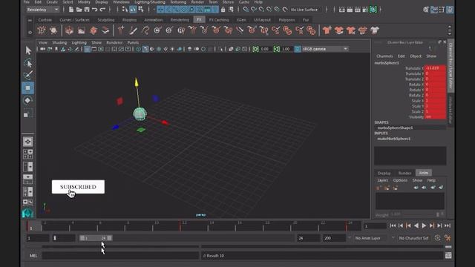Toggle select by component type mode
Image resolution: width=475 pixels, height=267 pixels.
(141, 10)
